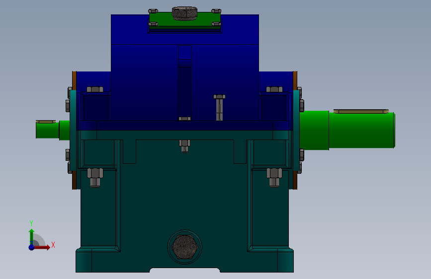The width and height of the screenshot is (431, 279).
Task: Pick the breather plug on top cover
Action: [185, 13]
